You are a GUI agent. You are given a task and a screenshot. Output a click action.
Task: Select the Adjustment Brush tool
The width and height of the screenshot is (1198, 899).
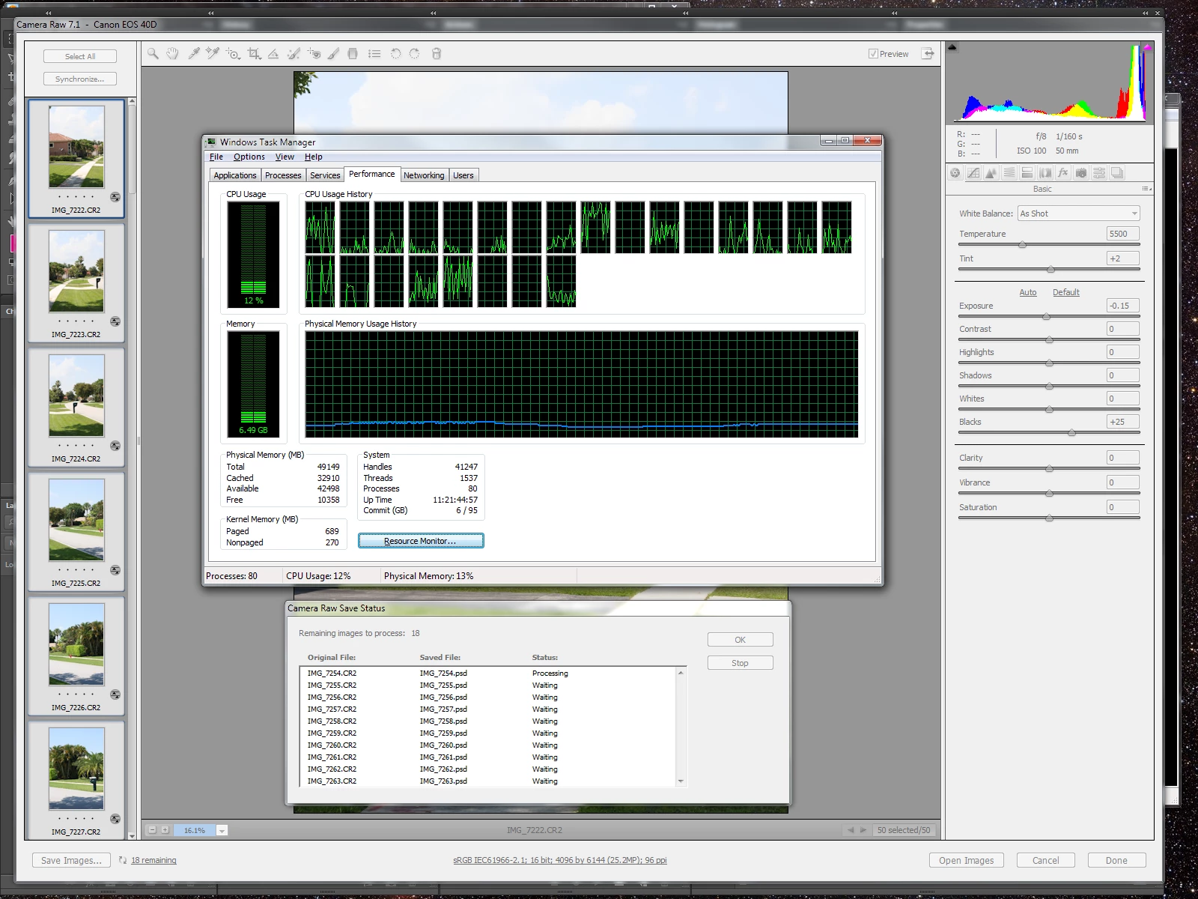[x=334, y=54]
